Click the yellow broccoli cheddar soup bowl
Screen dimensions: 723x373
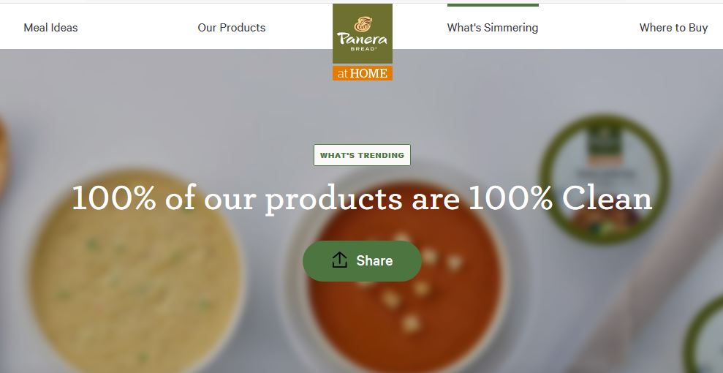(x=135, y=272)
